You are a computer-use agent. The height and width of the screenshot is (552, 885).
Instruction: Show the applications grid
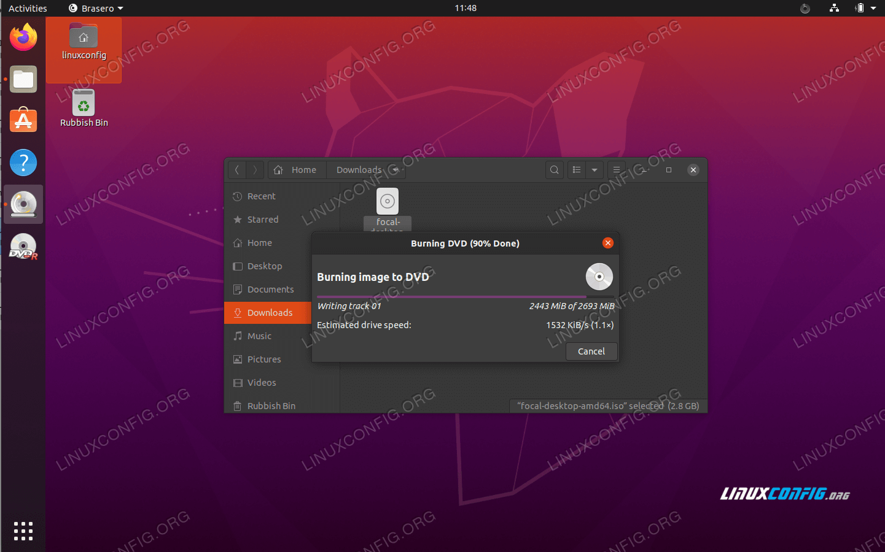pos(23,531)
